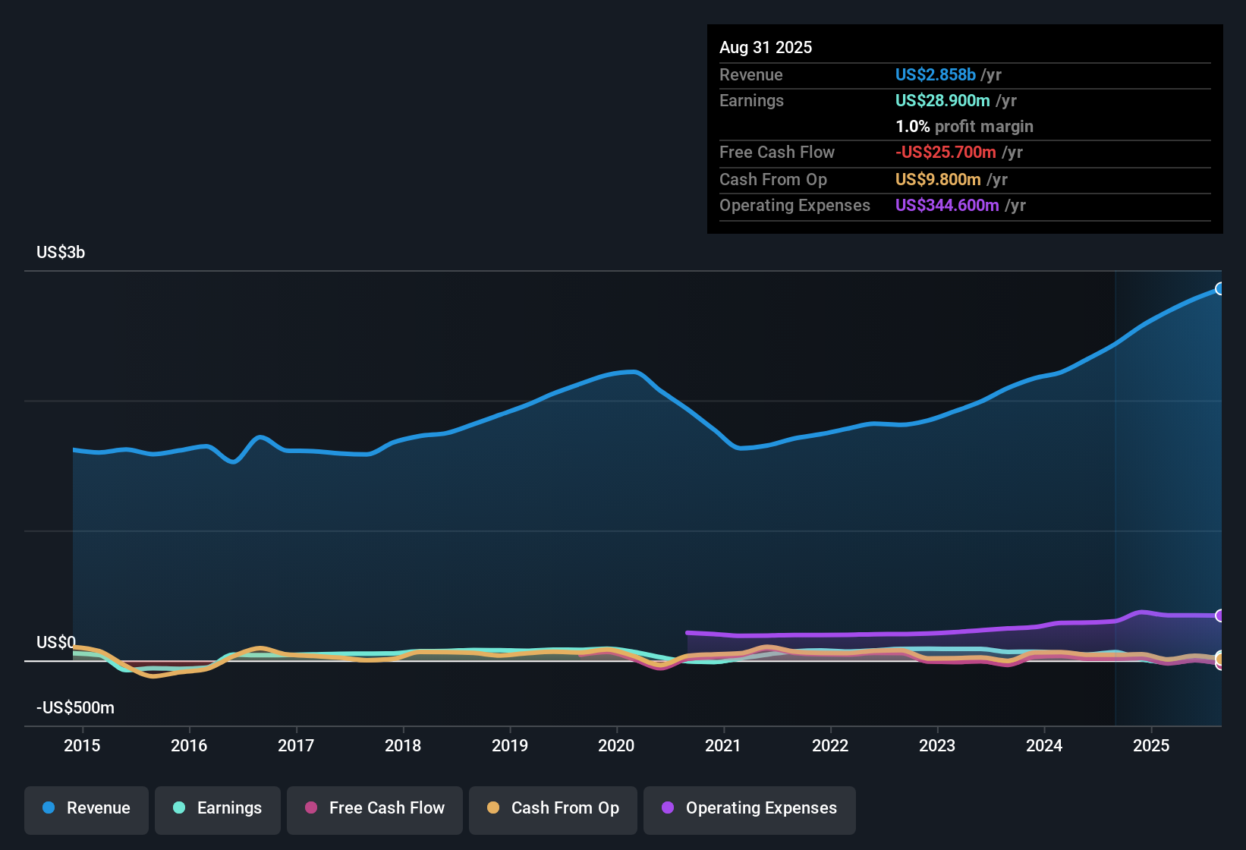Click the operating expenses value 'US$344.600m'
Screen dimensions: 1246x850
[x=947, y=205]
